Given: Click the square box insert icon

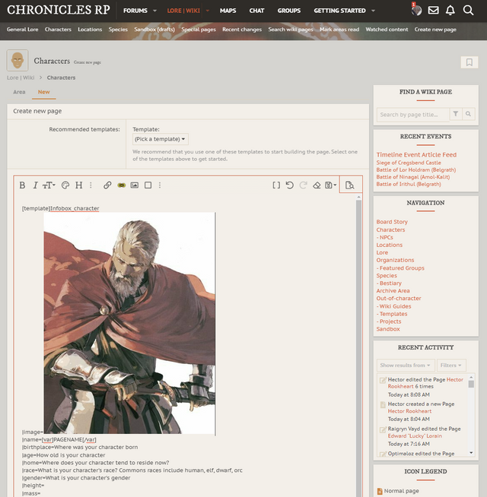Looking at the screenshot, I should coord(148,185).
